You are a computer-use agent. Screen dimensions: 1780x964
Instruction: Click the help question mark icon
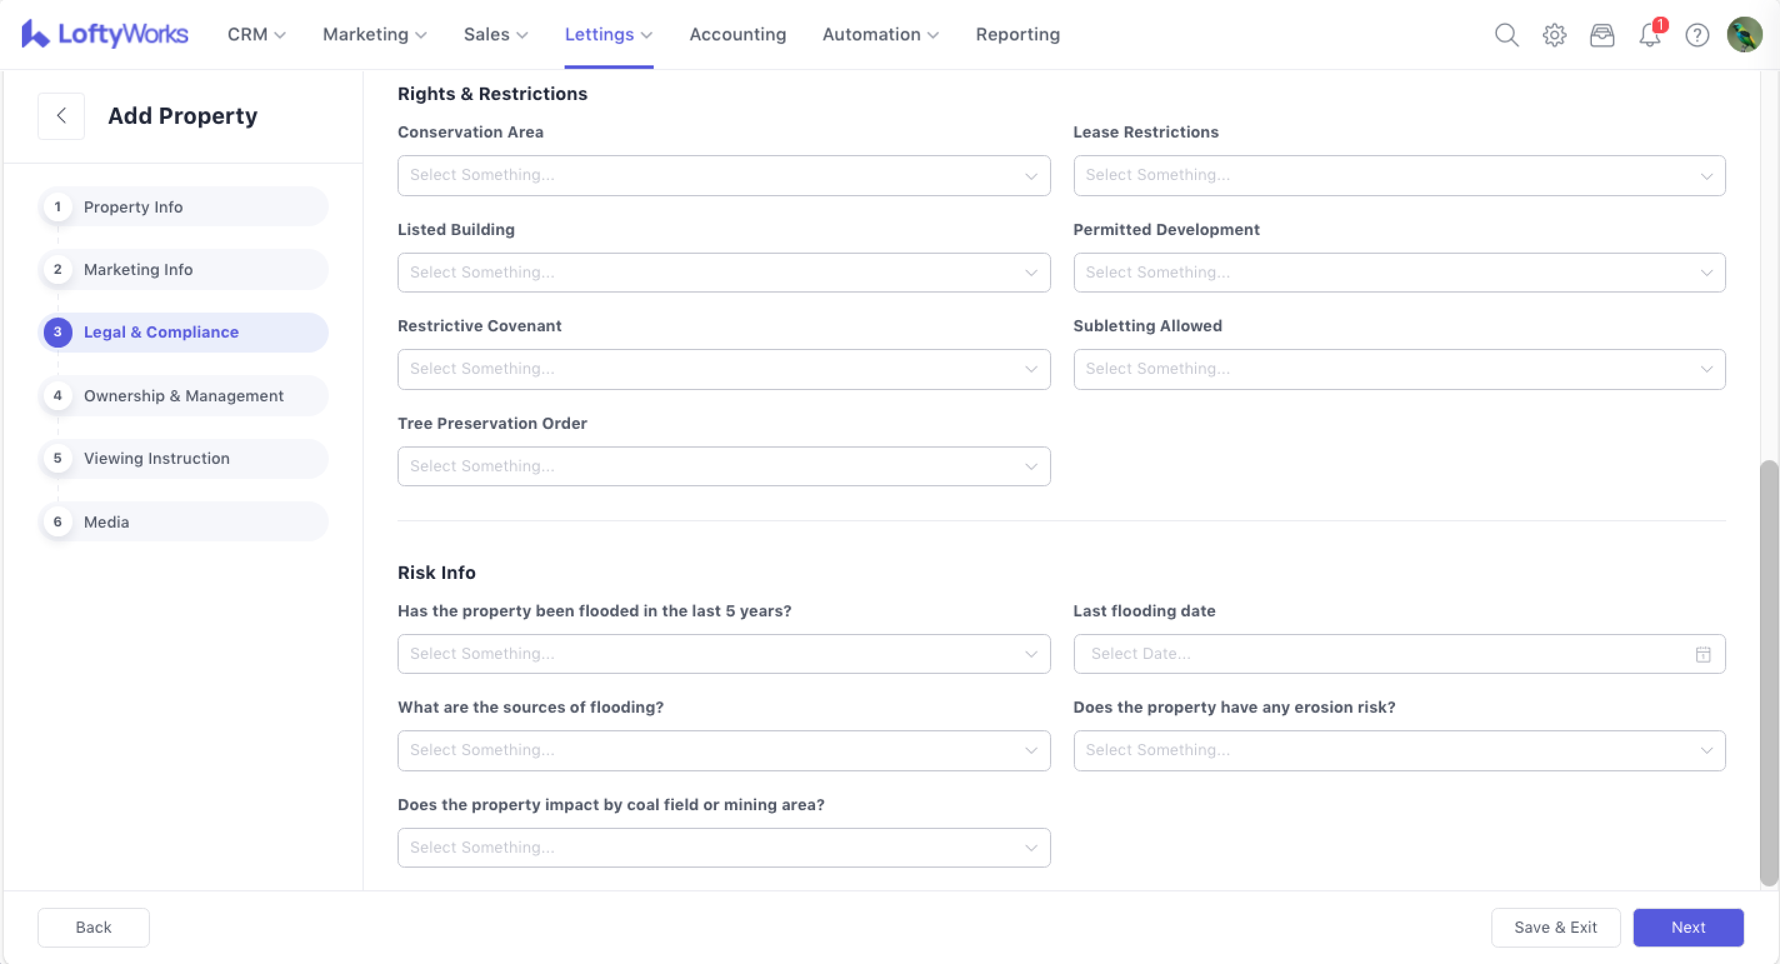pyautogui.click(x=1697, y=34)
